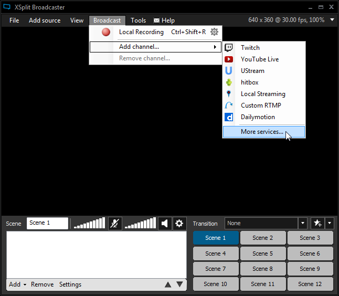Switch to Scene 3

(310, 238)
